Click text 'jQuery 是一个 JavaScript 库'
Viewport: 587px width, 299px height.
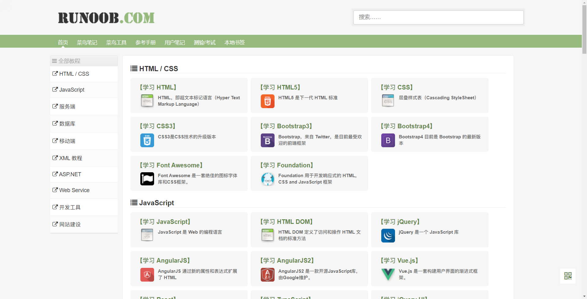[429, 232]
